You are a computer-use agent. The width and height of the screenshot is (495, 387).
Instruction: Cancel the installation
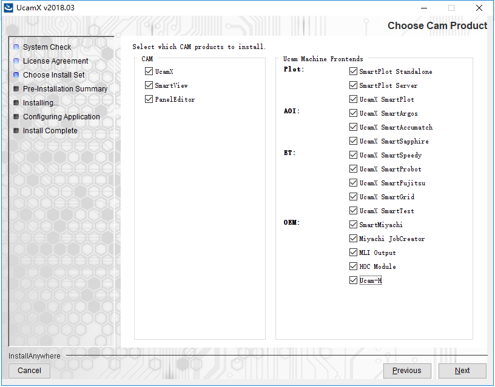tap(29, 371)
